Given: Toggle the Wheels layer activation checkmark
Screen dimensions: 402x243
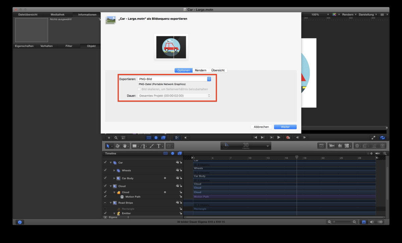Looking at the screenshot, I should 105,170.
